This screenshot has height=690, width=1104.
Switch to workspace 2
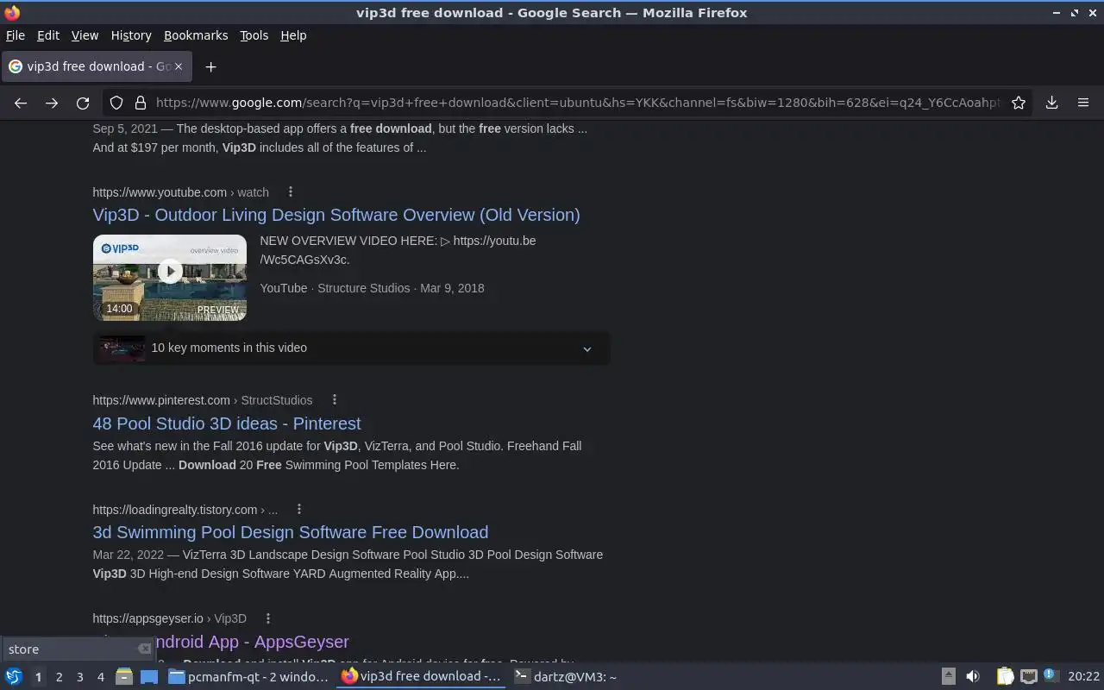[59, 677]
